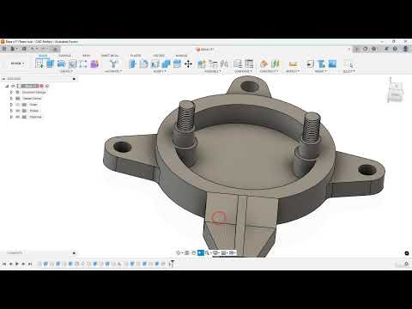Click the Save icon in quick access bar
Image resolution: width=412 pixels, height=309 pixels.
click(24, 49)
